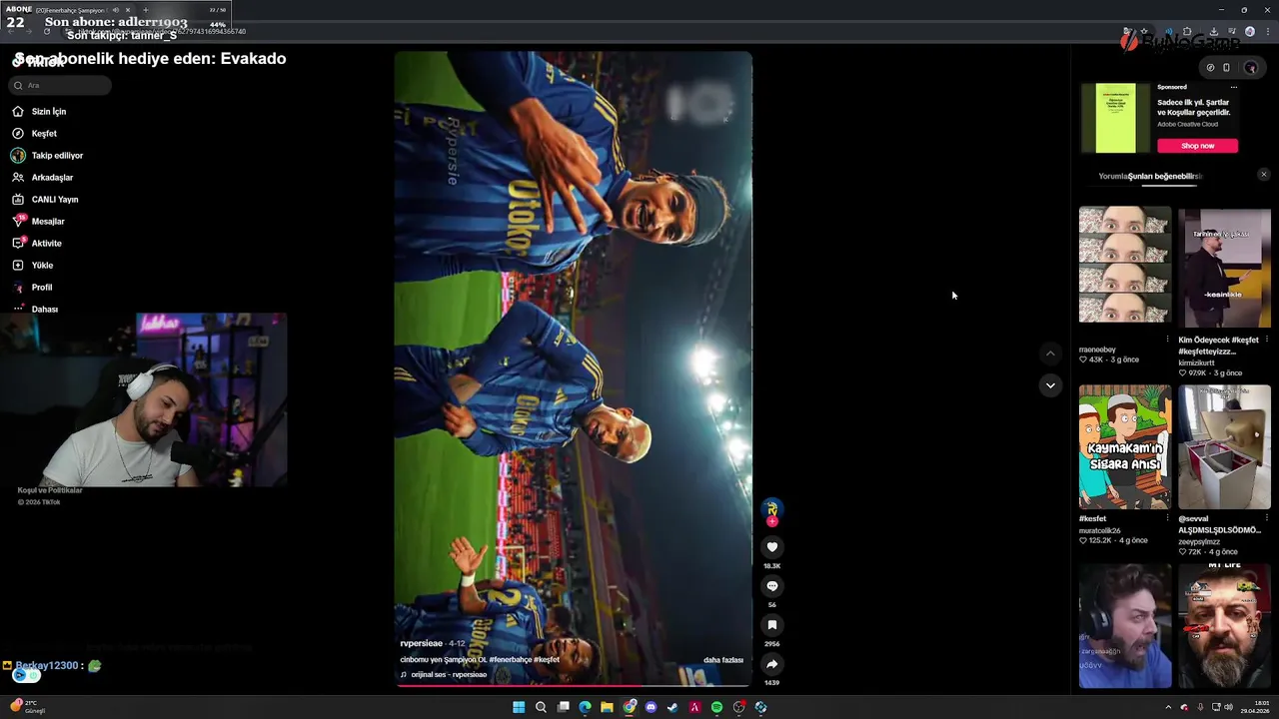Open taskbar Search

point(541,707)
